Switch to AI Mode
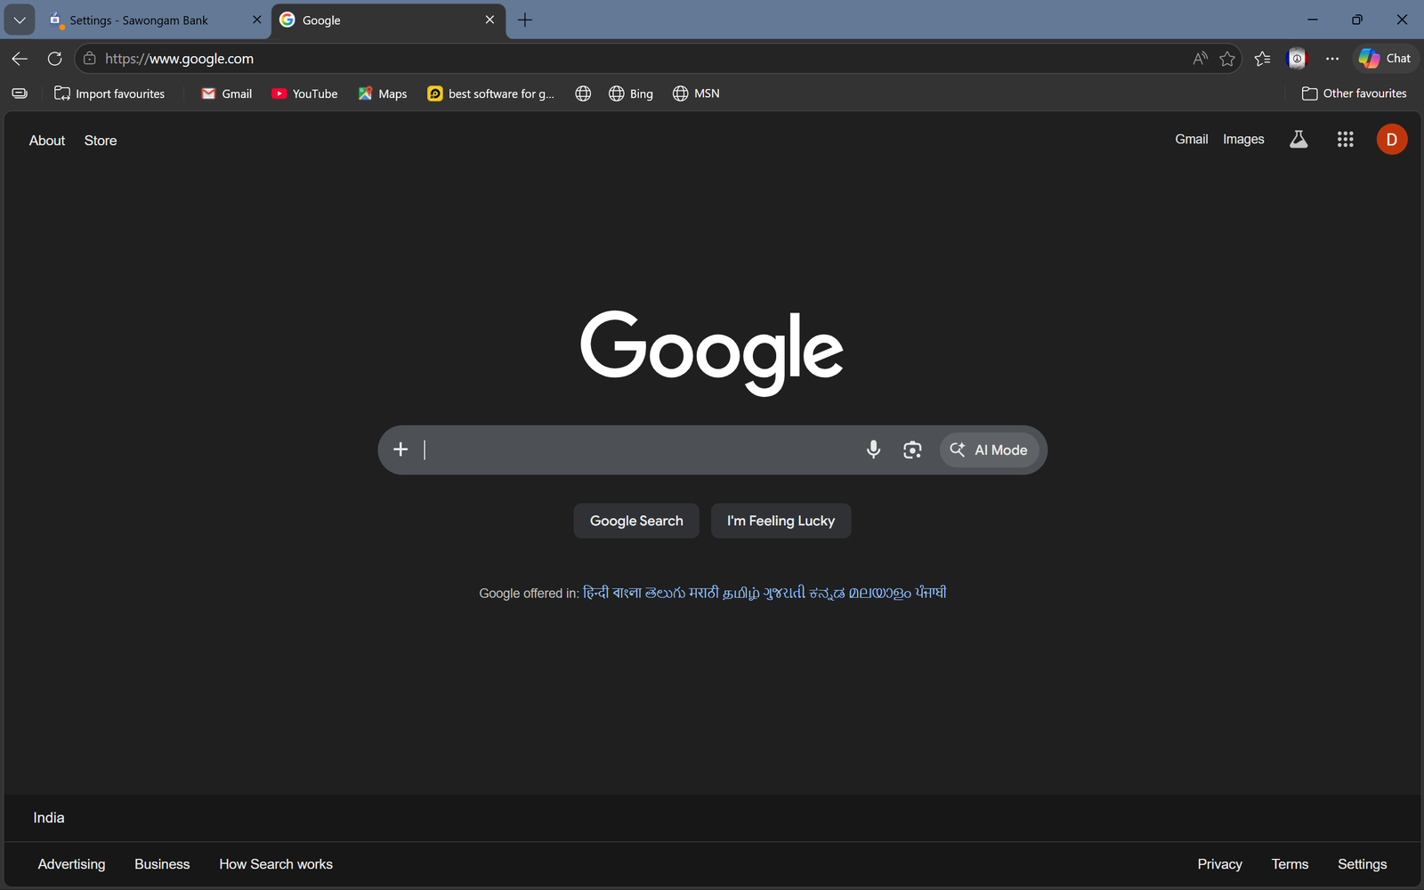 coord(989,449)
